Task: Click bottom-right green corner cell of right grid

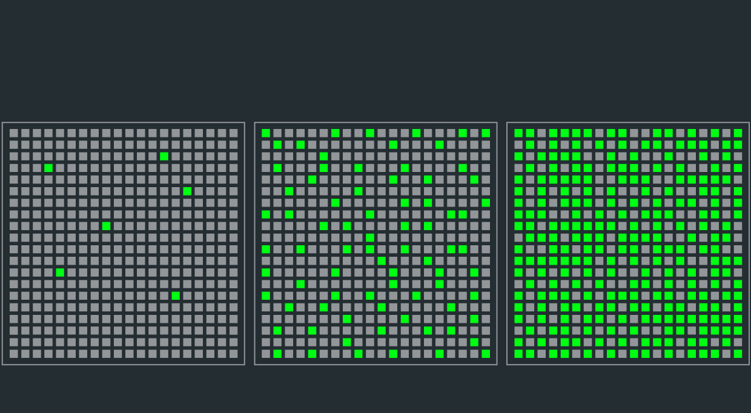Action: (738, 354)
